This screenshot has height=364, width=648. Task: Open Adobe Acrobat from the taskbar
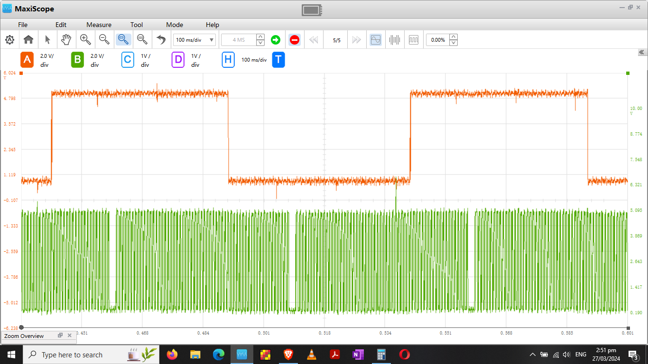click(335, 355)
